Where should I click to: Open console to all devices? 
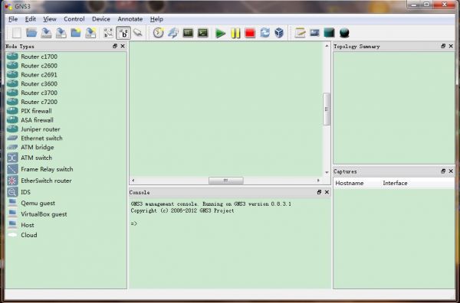[202, 33]
